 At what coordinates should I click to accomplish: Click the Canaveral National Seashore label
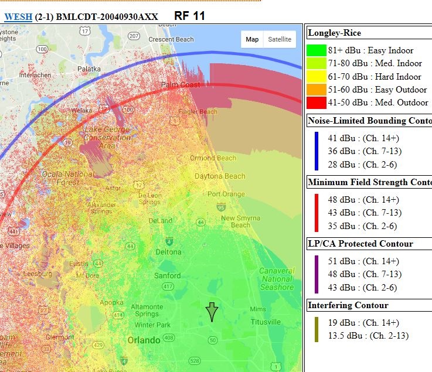point(277,279)
